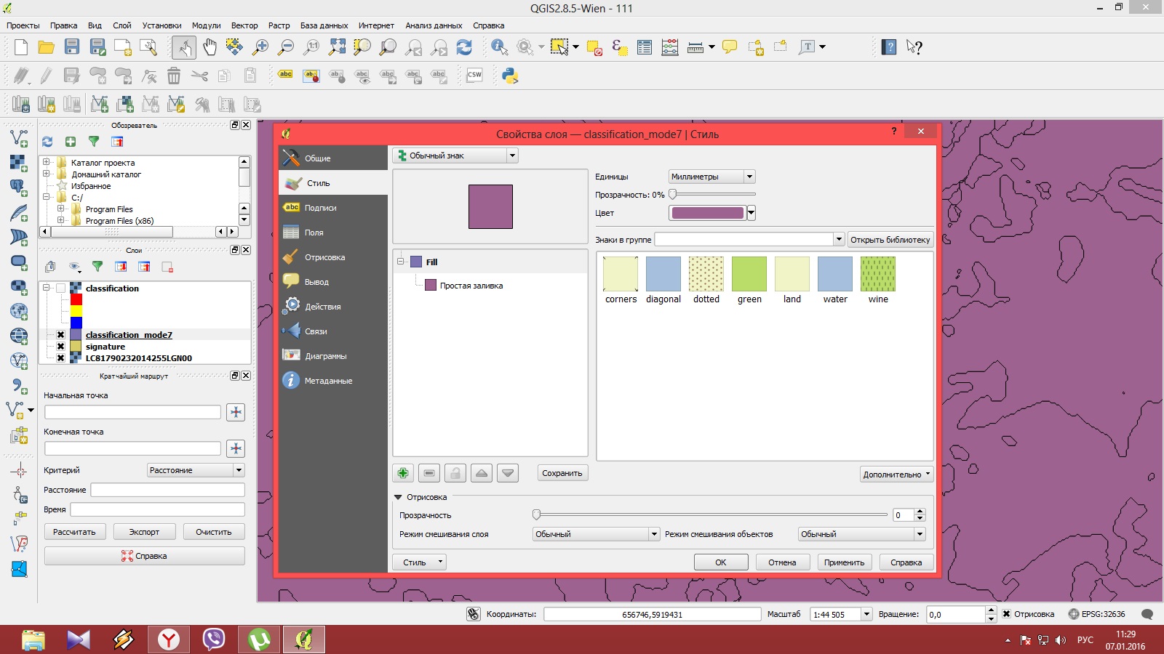Click Add PostGIS Layer elephant icon
The image size is (1164, 654).
click(x=19, y=187)
